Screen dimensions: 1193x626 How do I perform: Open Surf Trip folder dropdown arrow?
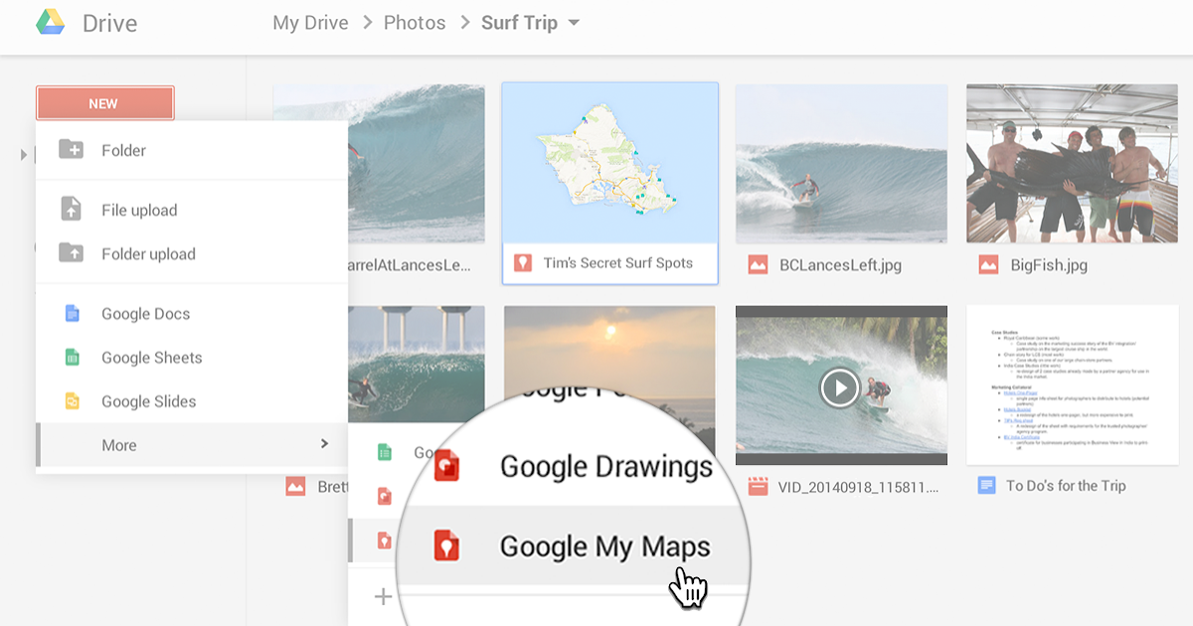click(574, 23)
